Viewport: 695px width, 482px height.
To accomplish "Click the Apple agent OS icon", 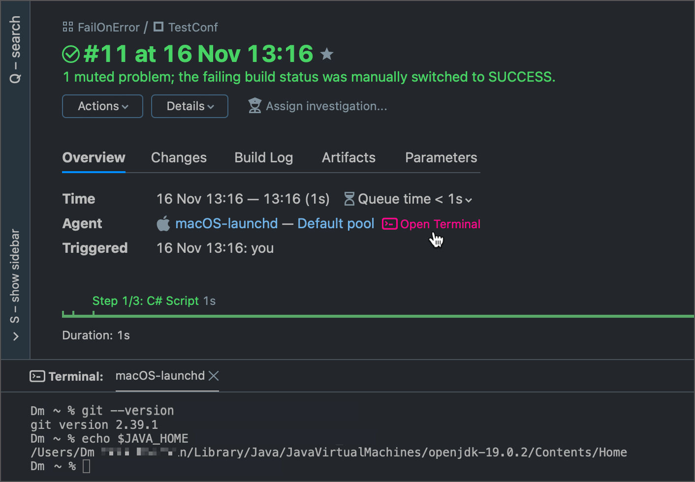I will point(163,223).
